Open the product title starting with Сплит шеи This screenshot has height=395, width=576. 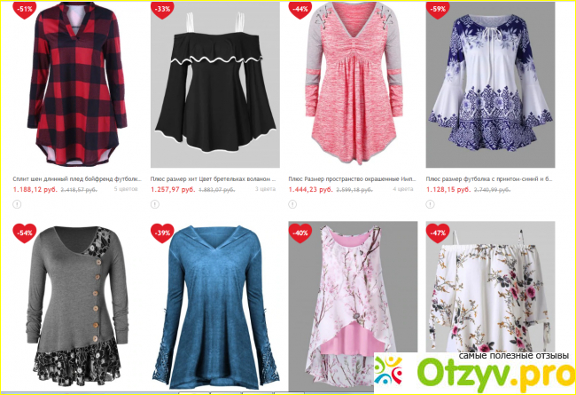click(77, 179)
